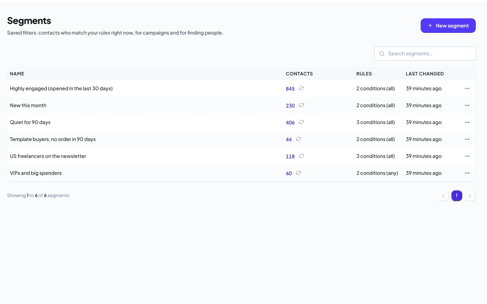Open the 118 contacts link

[290, 157]
